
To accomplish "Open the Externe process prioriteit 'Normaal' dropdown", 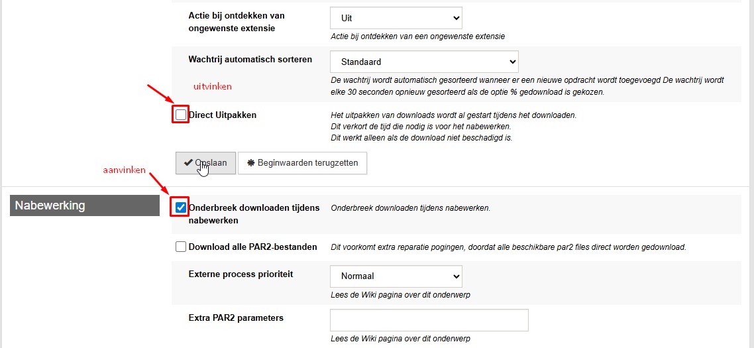I will tap(396, 276).
